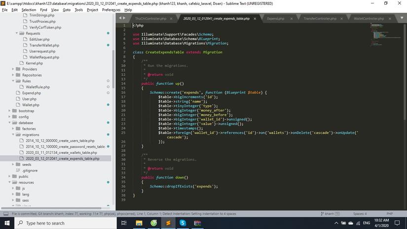The height and width of the screenshot is (229, 407).
Task: Open create_users_table.php migration
Action: tap(60, 141)
